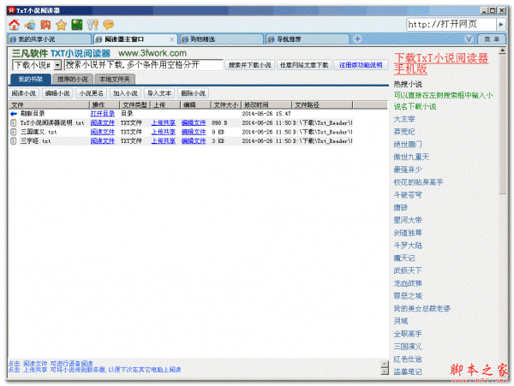Click the file icon of 三字经.txt
This screenshot has height=386, width=514.
[x=14, y=141]
